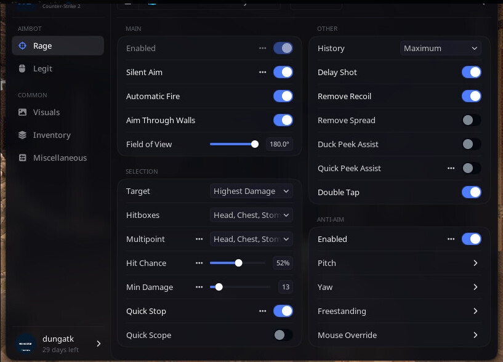Open the History dropdown set to Maximum
Screen dimensions: 503x362
[440, 48]
